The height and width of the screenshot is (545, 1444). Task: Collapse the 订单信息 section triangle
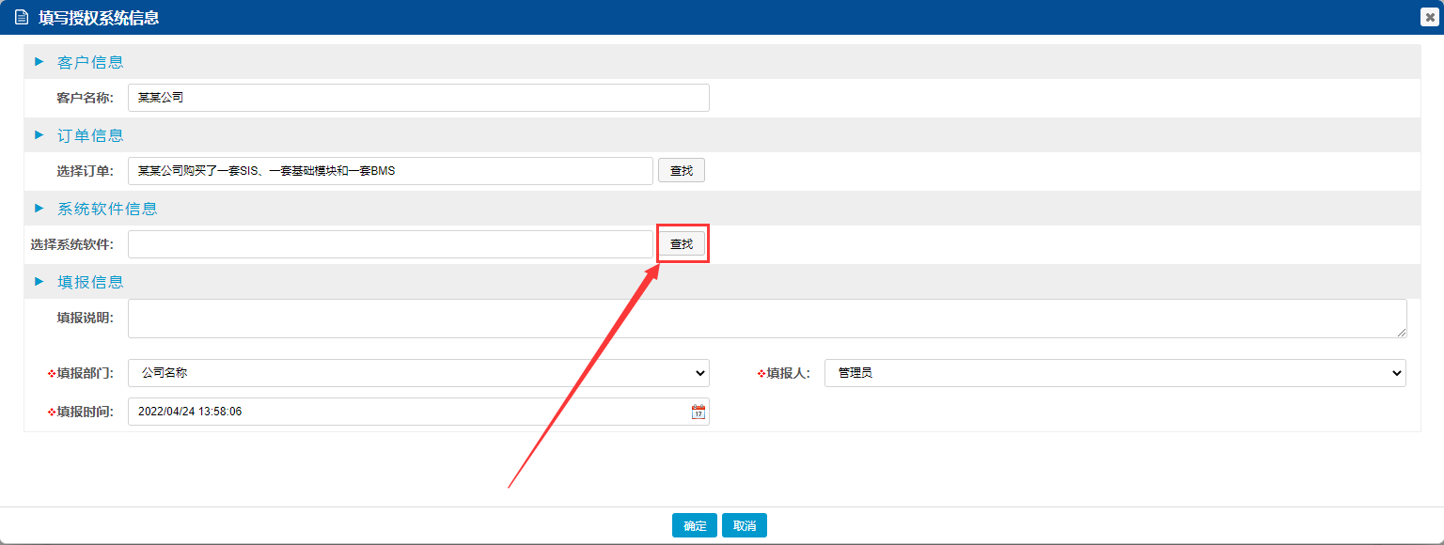pos(39,135)
